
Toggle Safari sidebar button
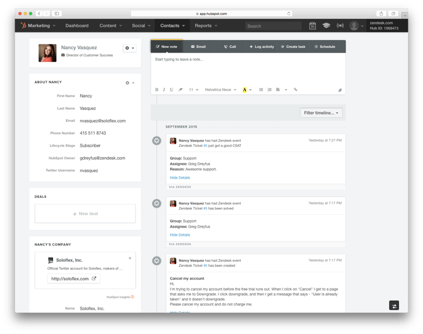57,14
